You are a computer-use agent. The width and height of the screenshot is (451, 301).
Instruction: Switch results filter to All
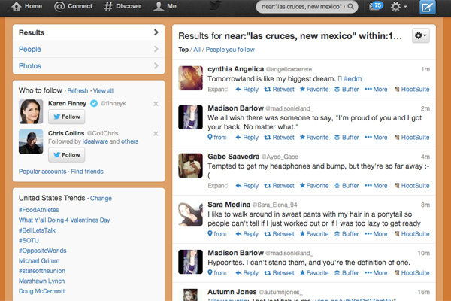click(197, 50)
